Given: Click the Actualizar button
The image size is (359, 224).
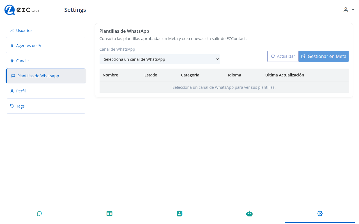Looking at the screenshot, I should click(283, 56).
